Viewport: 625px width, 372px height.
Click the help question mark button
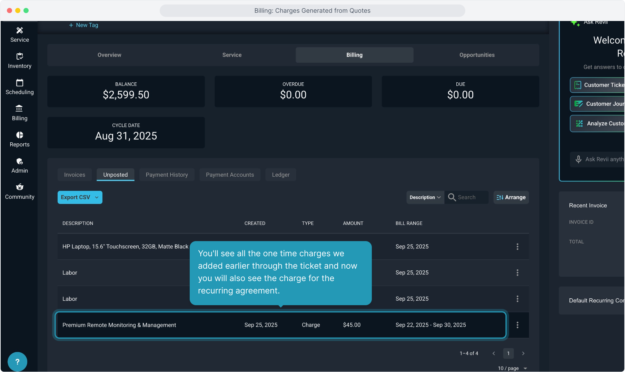click(x=17, y=362)
